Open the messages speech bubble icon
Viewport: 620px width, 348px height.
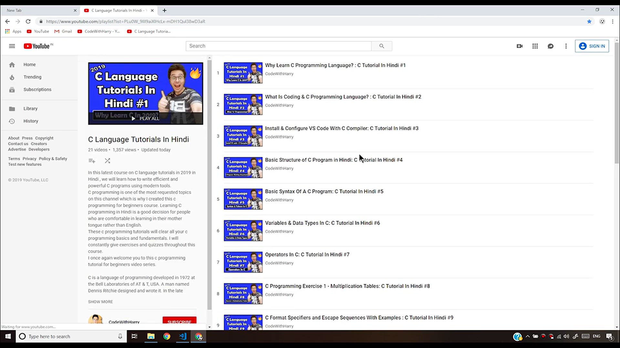(x=551, y=46)
